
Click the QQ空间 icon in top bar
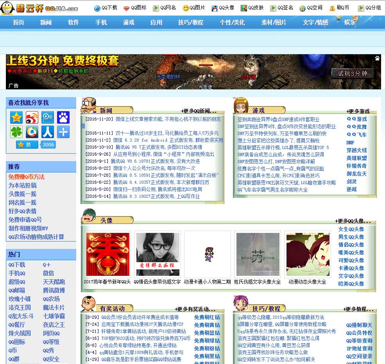(x=302, y=9)
